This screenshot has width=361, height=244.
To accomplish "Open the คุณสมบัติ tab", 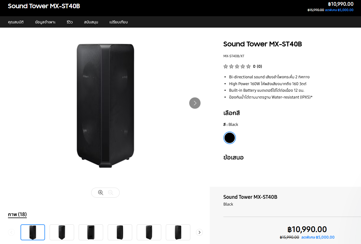I will click(16, 22).
